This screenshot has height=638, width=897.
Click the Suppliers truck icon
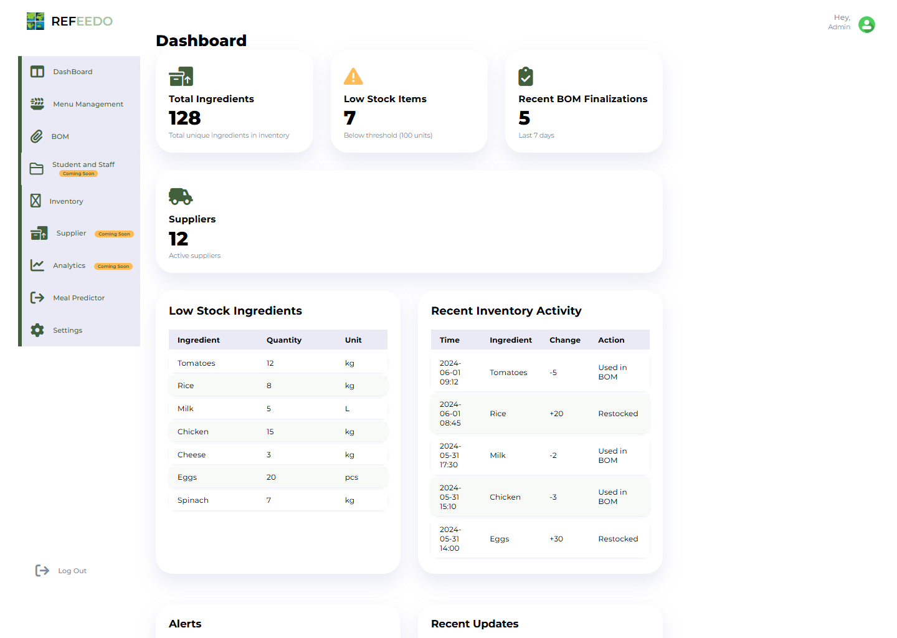181,197
